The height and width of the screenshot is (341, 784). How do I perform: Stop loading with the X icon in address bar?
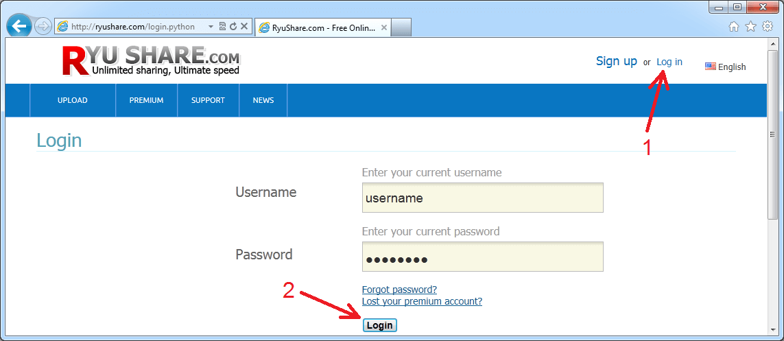tap(244, 27)
